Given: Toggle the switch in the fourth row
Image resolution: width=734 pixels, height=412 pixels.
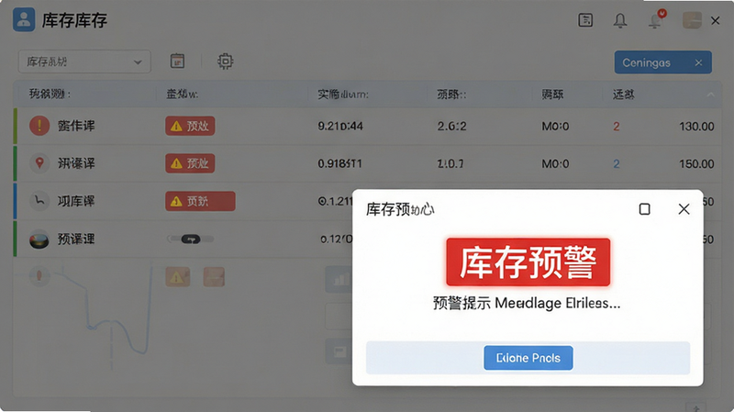Looking at the screenshot, I should tap(191, 239).
